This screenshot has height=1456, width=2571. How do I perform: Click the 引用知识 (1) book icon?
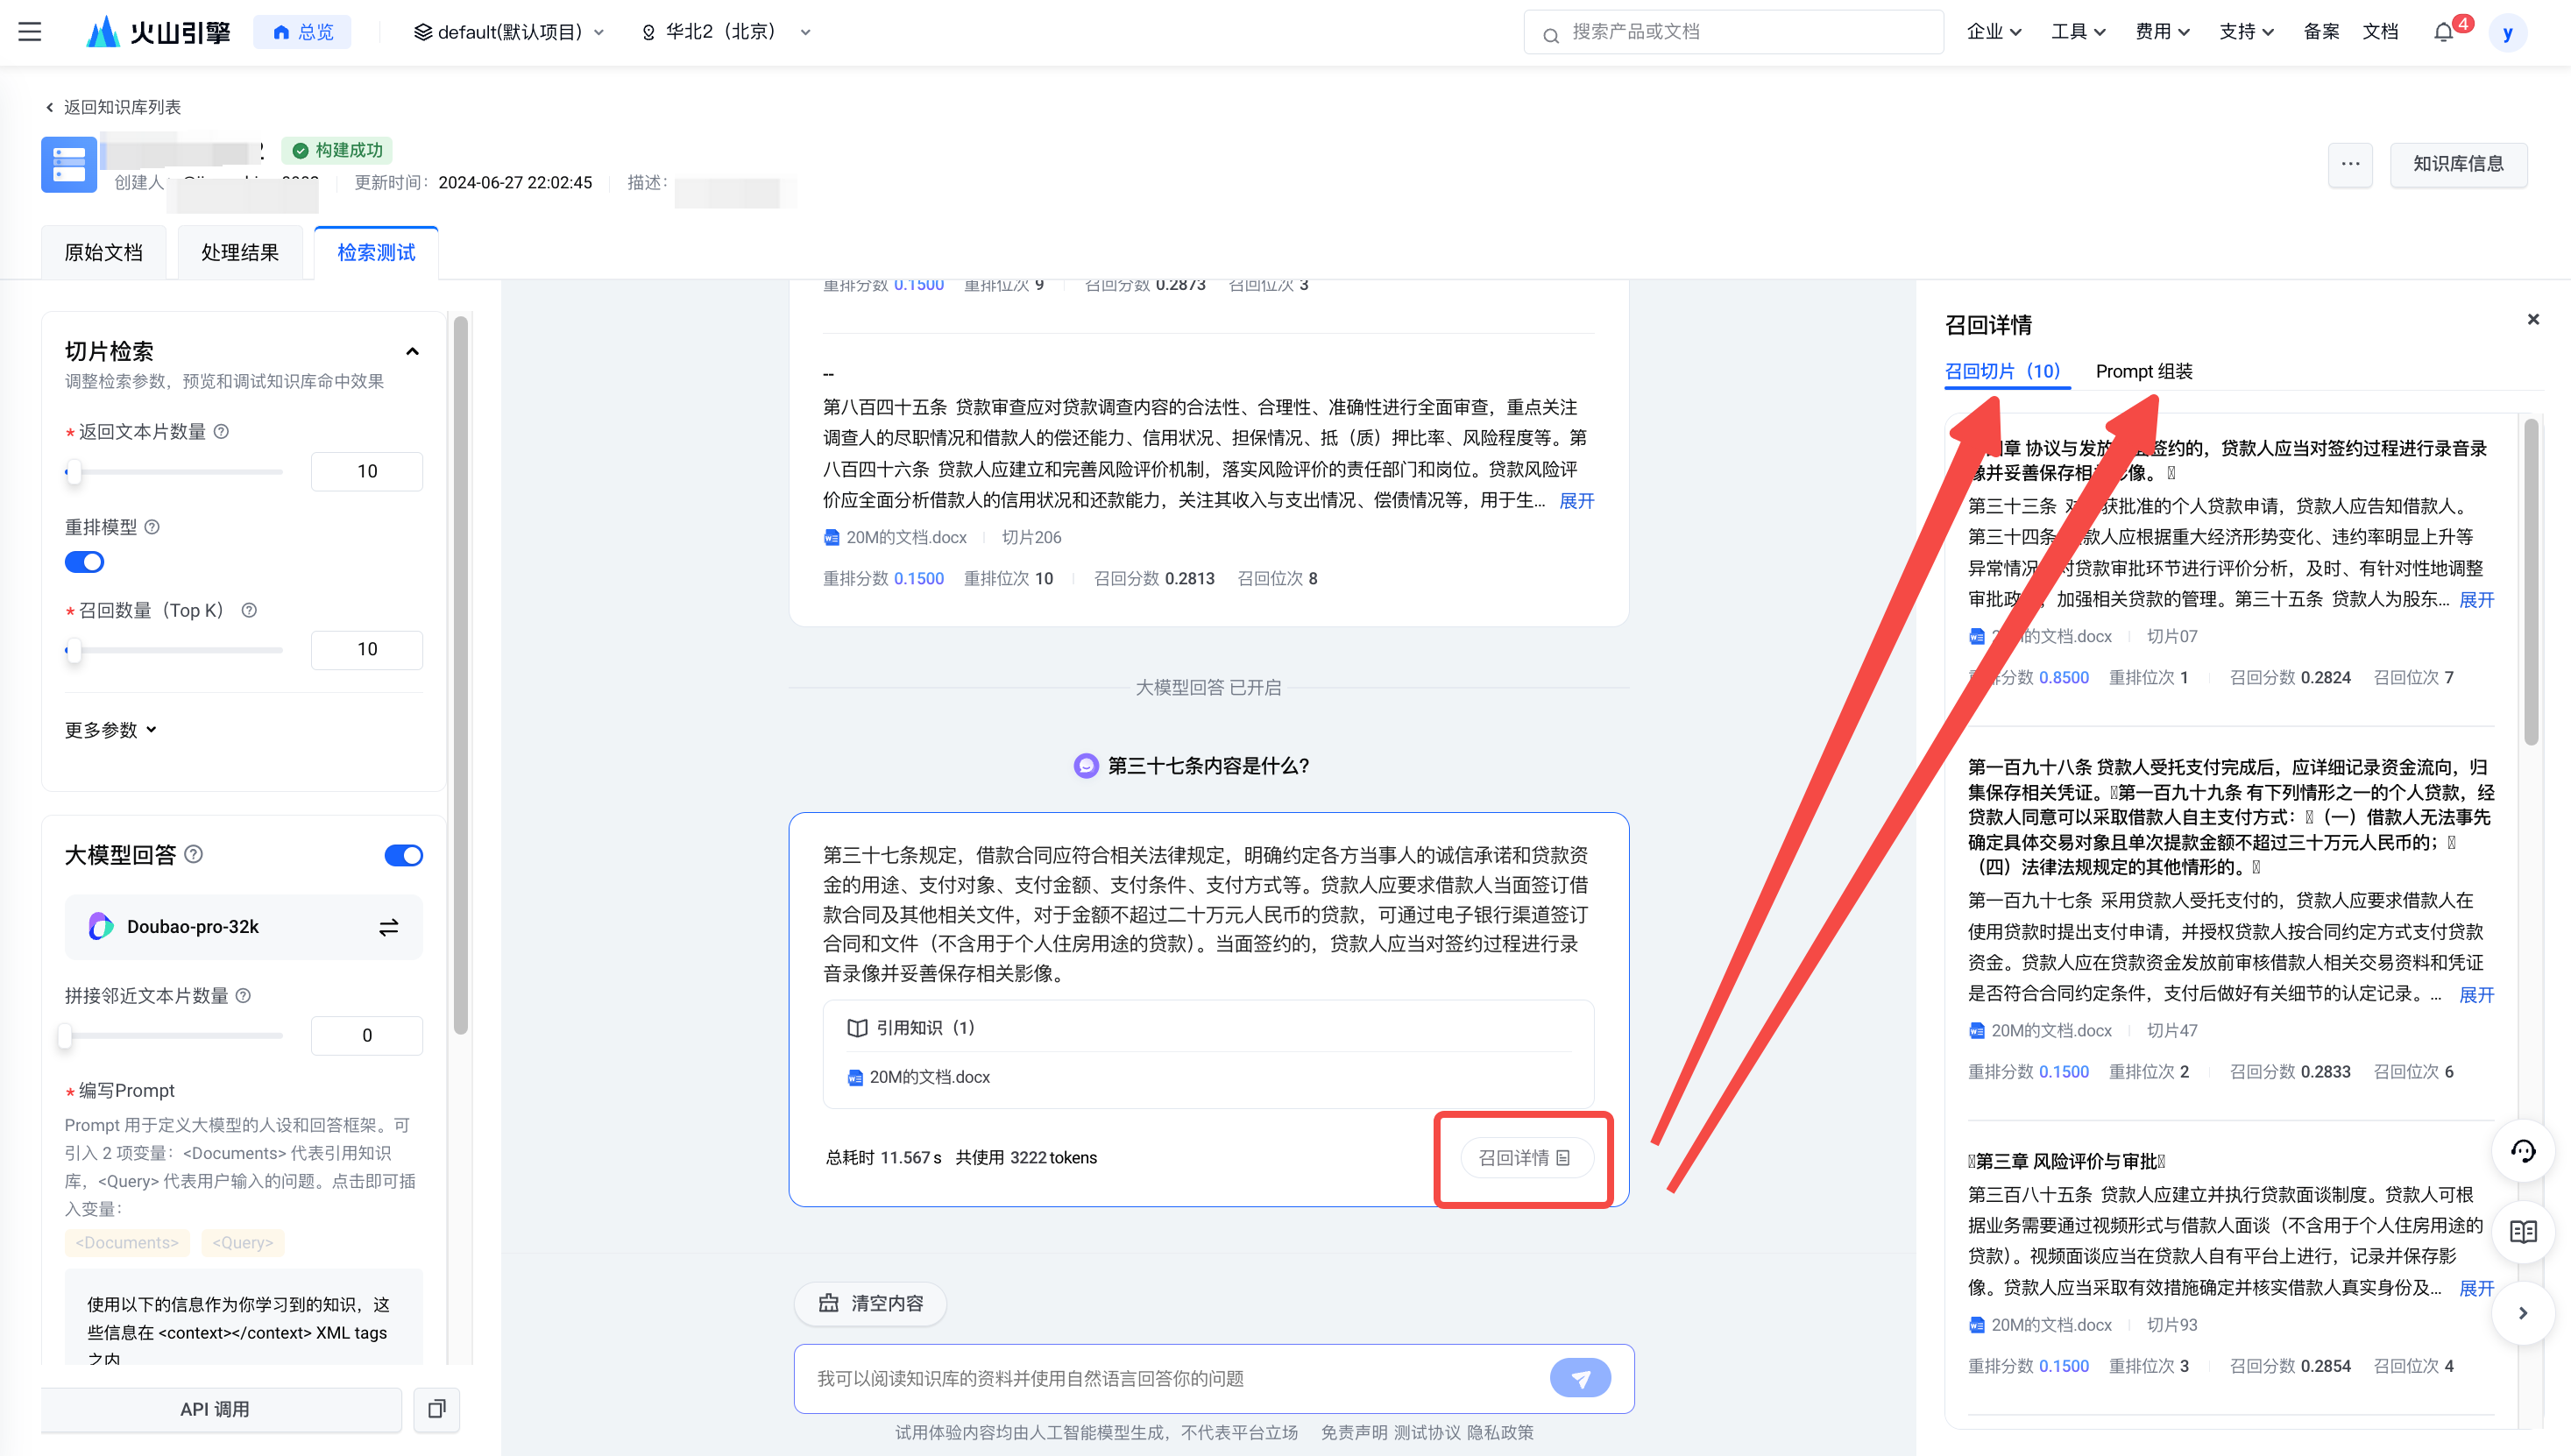click(x=857, y=1028)
